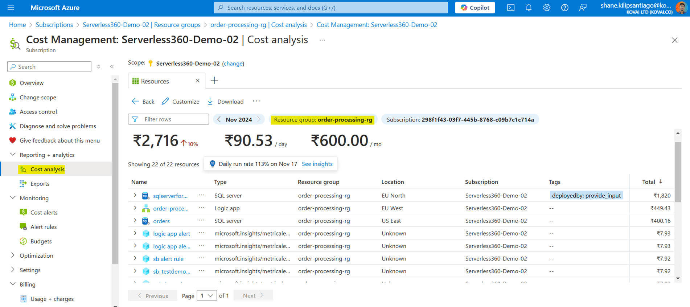Close the Resources tab

pyautogui.click(x=198, y=81)
